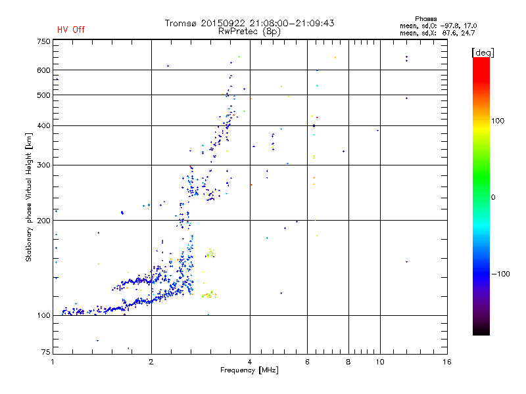Click the height axis "100" km tick label
The width and height of the screenshot is (526, 394).
click(x=43, y=316)
